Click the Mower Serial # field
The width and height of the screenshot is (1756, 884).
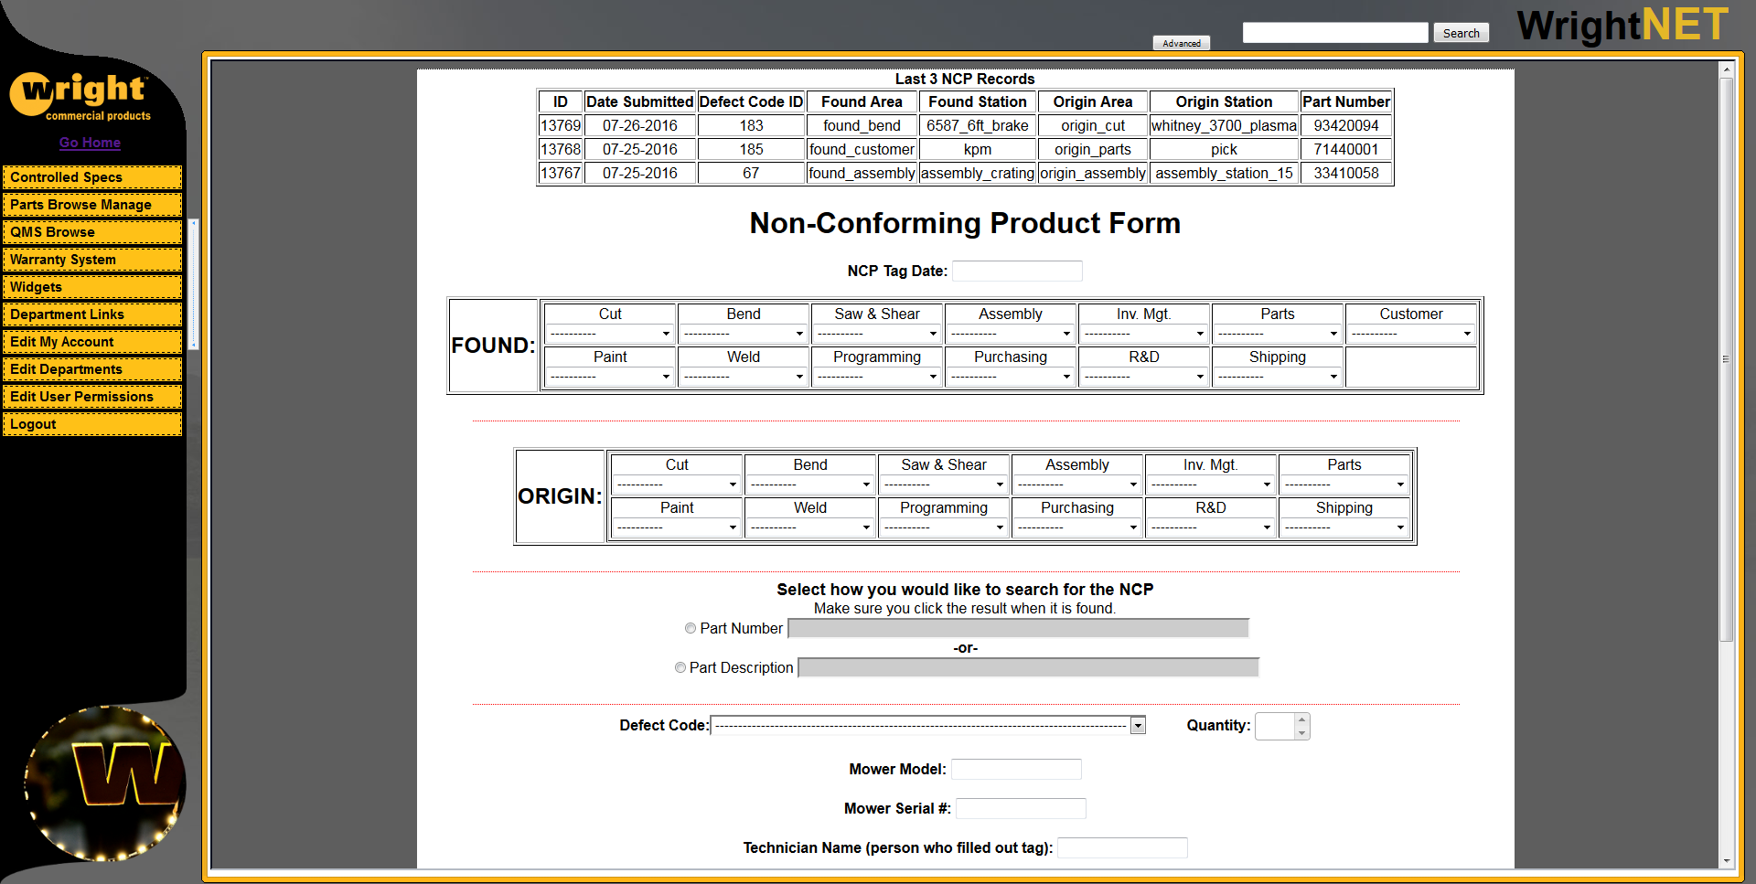[1021, 808]
